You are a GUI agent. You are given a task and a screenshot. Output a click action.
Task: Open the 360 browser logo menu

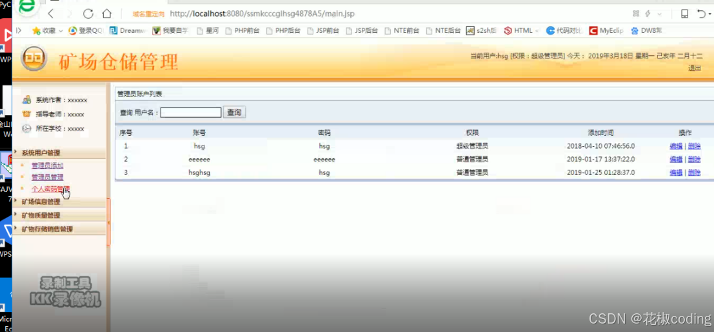(27, 7)
